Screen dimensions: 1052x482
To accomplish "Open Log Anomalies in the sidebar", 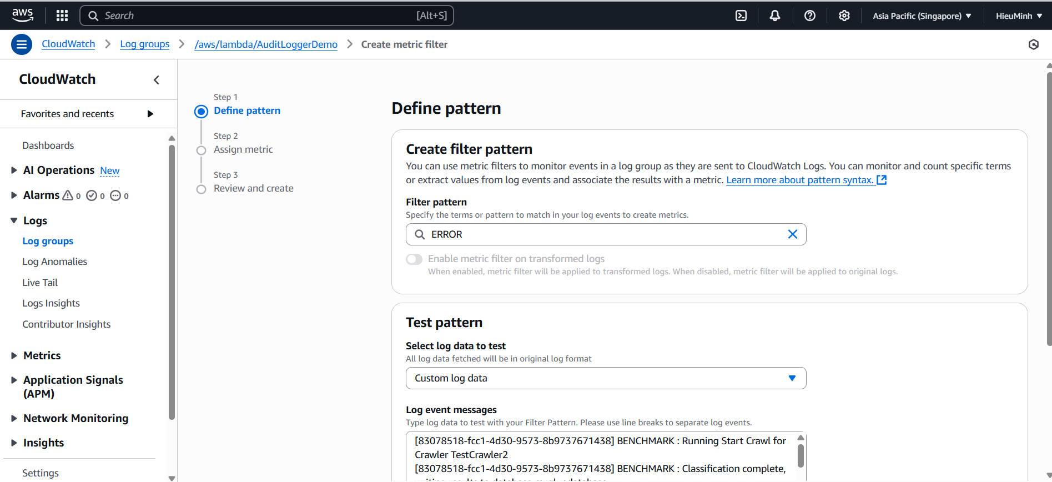I will pyautogui.click(x=54, y=262).
